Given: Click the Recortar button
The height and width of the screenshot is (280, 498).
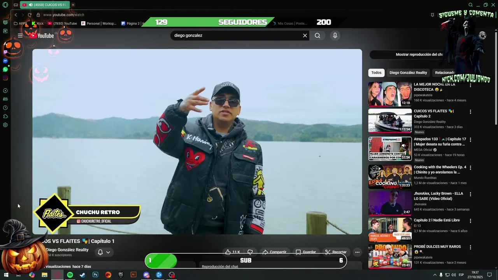Looking at the screenshot, I should (336, 252).
